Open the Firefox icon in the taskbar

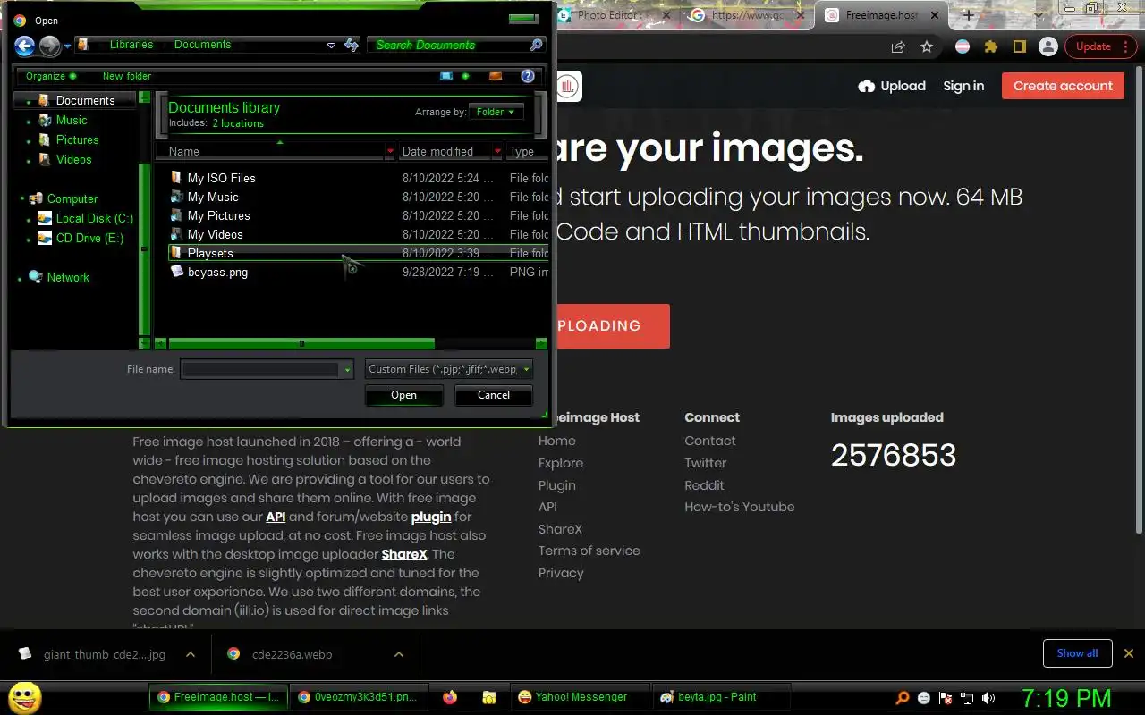pyautogui.click(x=450, y=697)
